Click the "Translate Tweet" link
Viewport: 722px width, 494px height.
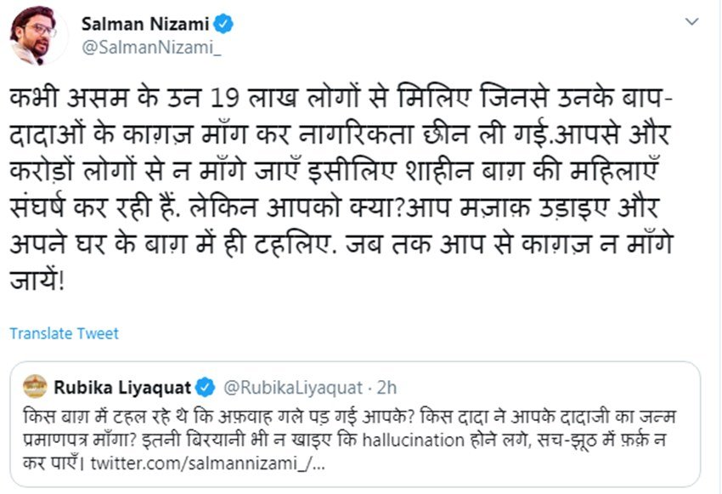[65, 334]
